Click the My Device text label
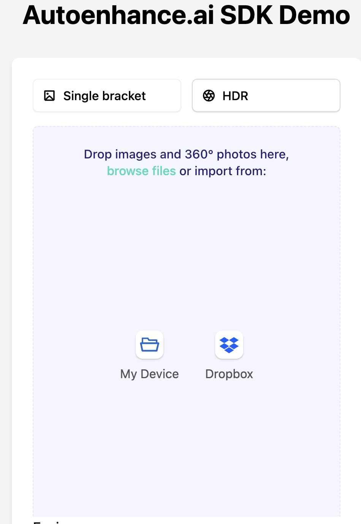Viewport: 361px width, 524px height. pos(150,374)
